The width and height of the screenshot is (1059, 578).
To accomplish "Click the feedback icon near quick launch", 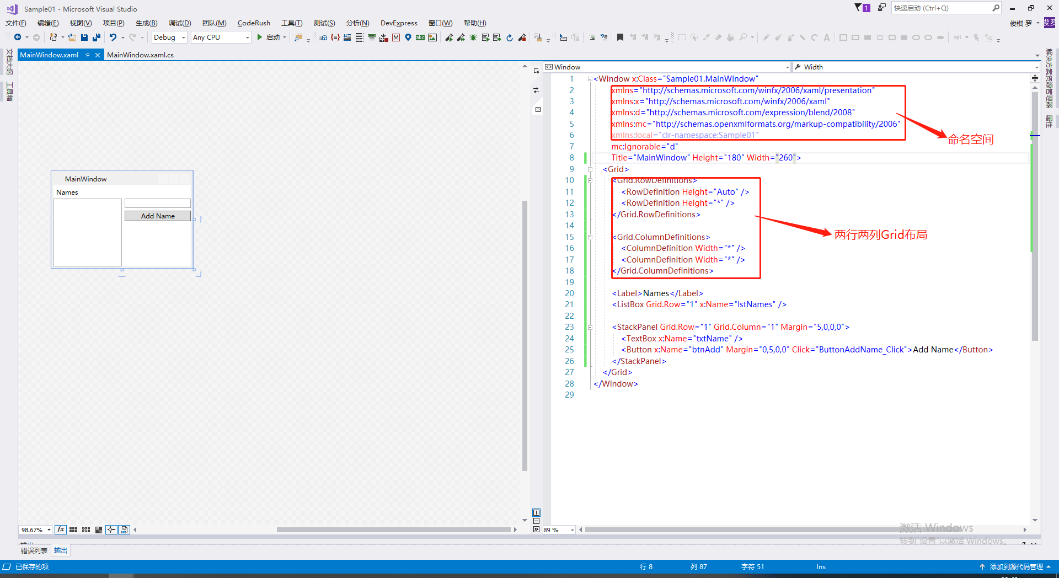I will click(x=881, y=8).
